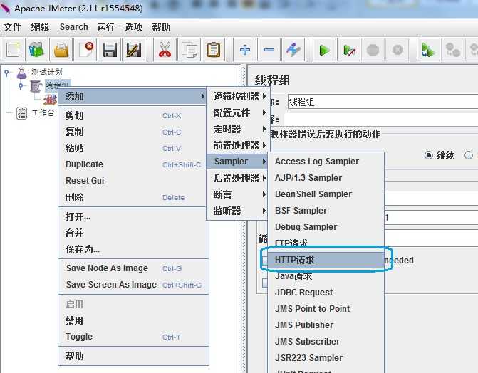Choose Save Node As Image
This screenshot has height=373, width=478.
click(133, 268)
